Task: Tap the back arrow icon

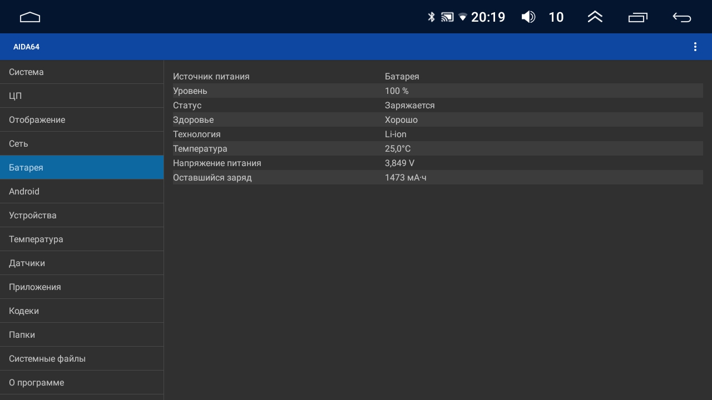Action: pyautogui.click(x=682, y=17)
